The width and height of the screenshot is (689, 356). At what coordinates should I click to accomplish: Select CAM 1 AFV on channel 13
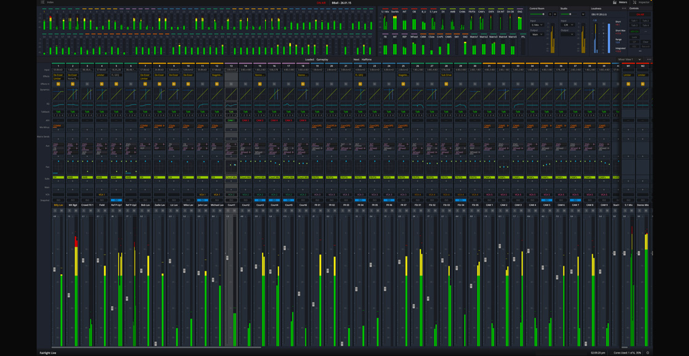(x=231, y=121)
